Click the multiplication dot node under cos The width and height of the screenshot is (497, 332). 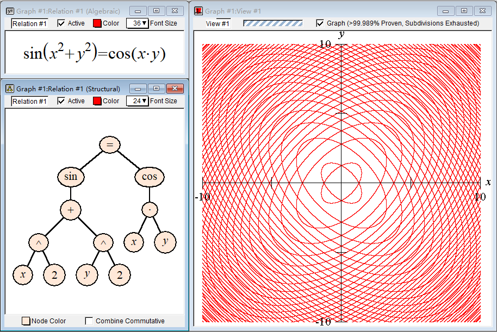click(149, 210)
